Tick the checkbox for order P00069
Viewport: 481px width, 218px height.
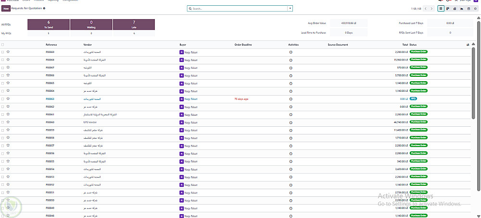(3, 52)
